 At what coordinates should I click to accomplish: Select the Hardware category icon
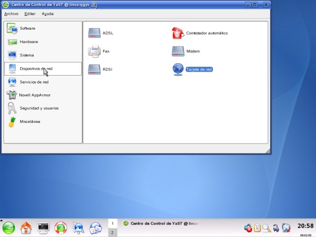tap(12, 42)
